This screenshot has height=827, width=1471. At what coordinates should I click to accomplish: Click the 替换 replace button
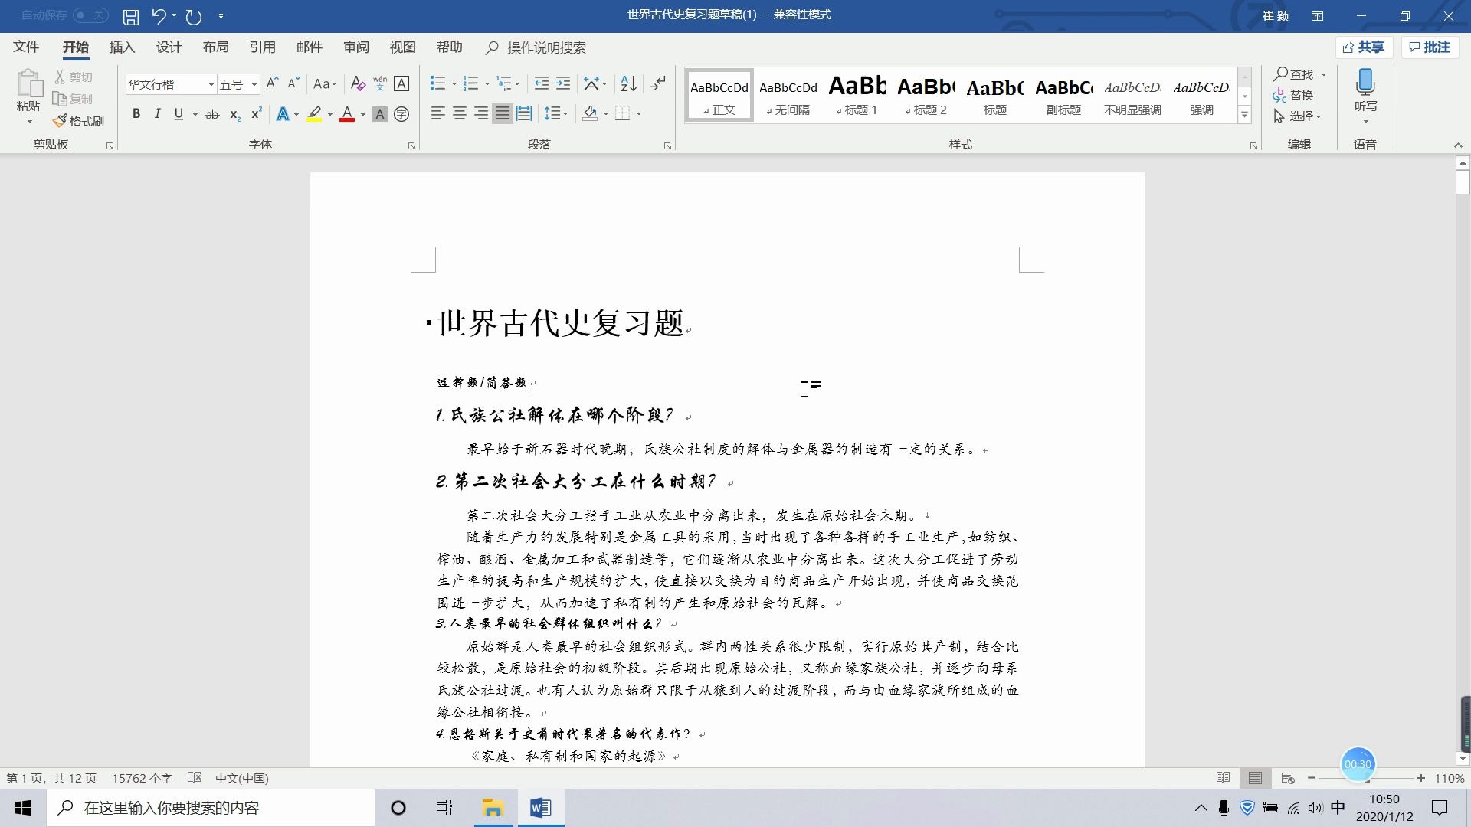pyautogui.click(x=1293, y=95)
